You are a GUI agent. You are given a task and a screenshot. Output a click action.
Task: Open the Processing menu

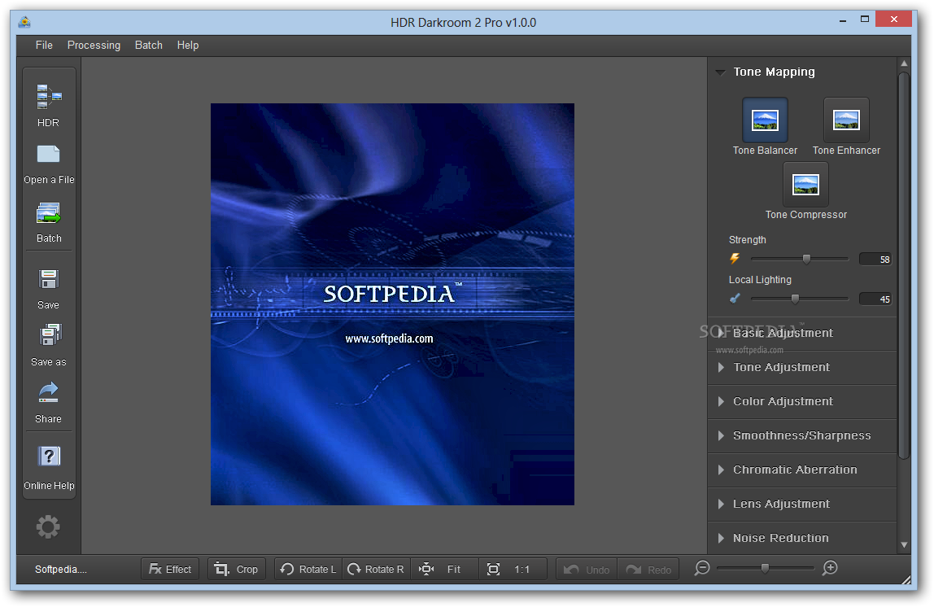(x=94, y=46)
